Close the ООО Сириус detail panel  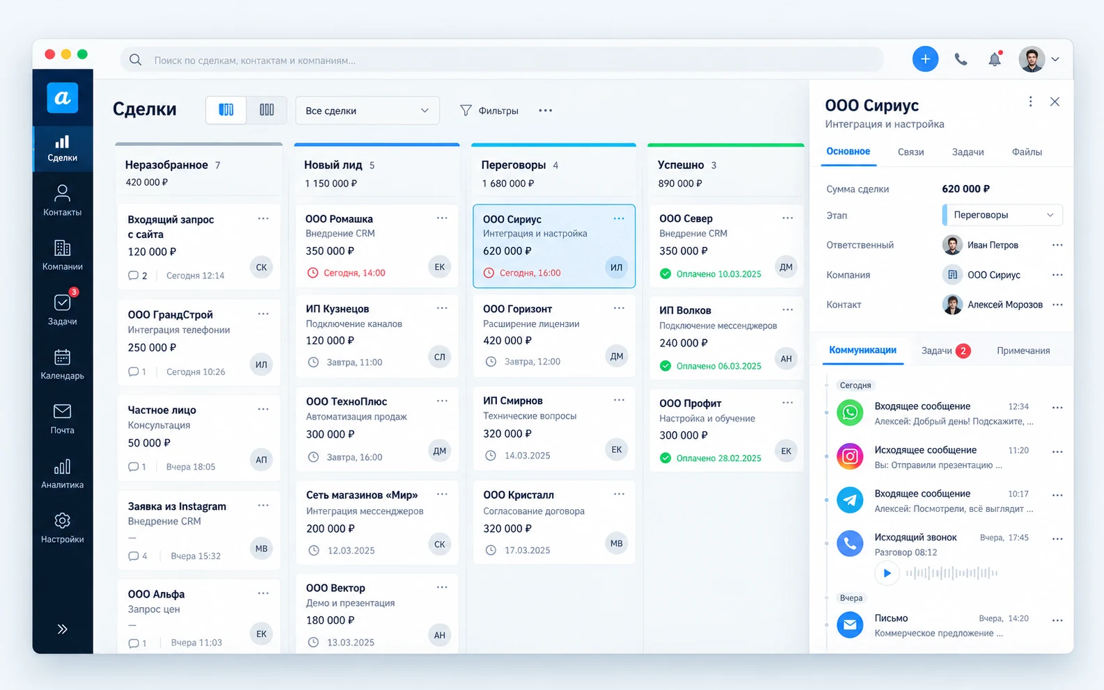1055,102
